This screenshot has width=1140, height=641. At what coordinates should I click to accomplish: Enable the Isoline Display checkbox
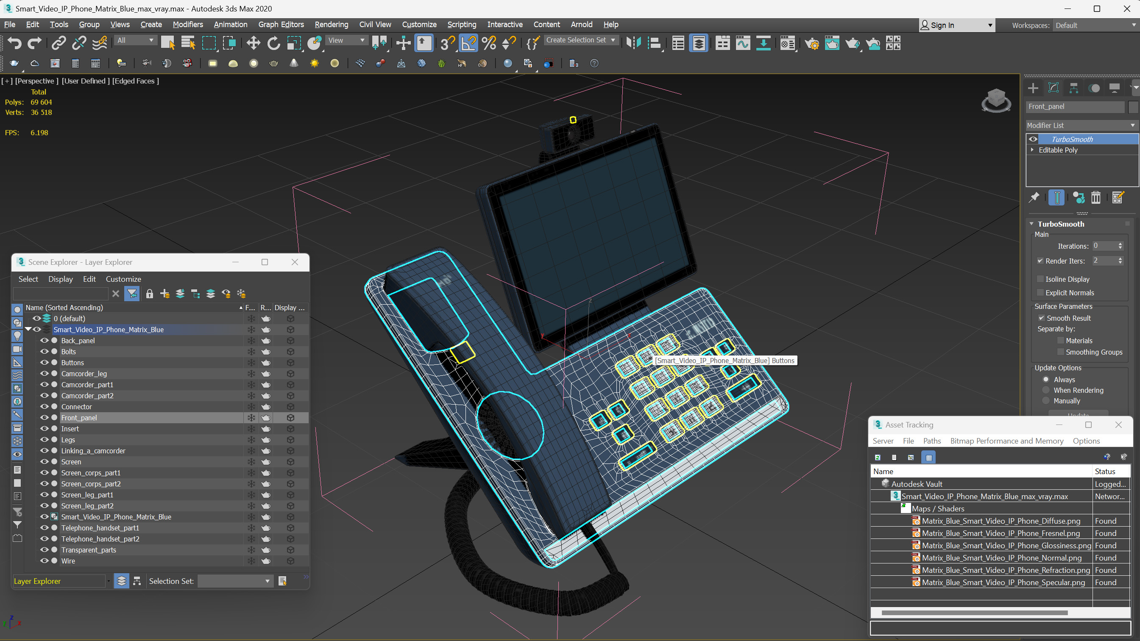[1040, 279]
